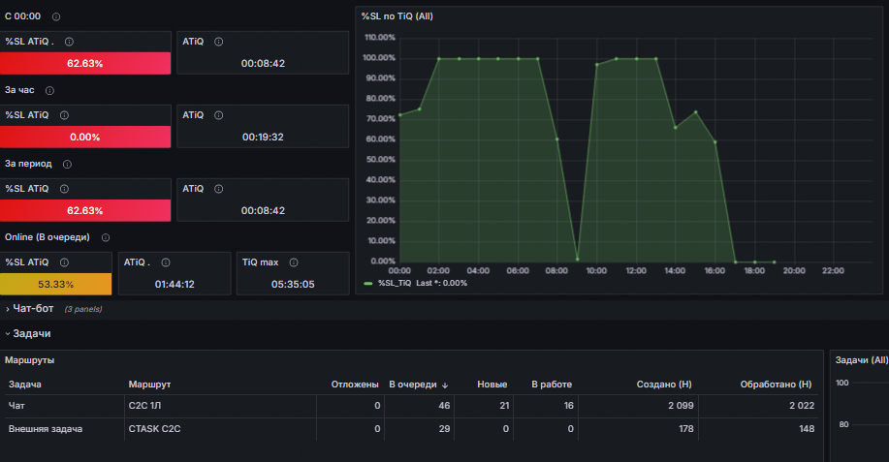Screen dimensions: 889x462
Task: Open the Маршруты panel title menu
Action: pos(29,360)
